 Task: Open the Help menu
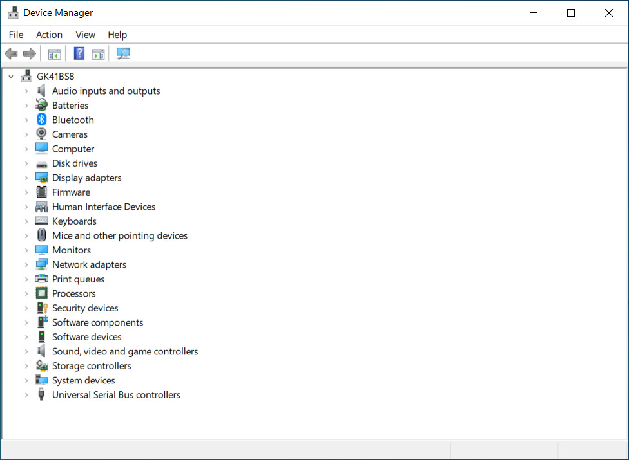coord(117,35)
